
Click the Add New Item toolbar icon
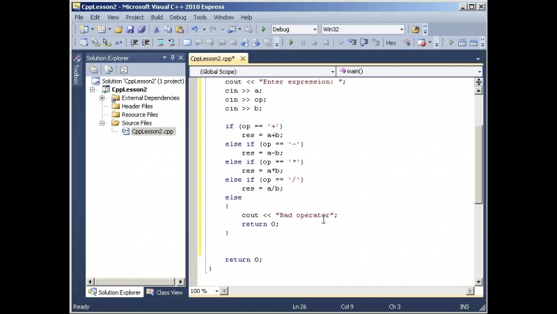coord(101,29)
